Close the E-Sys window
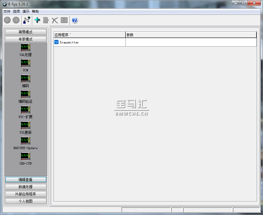This screenshot has width=263, height=215. pos(254,3)
